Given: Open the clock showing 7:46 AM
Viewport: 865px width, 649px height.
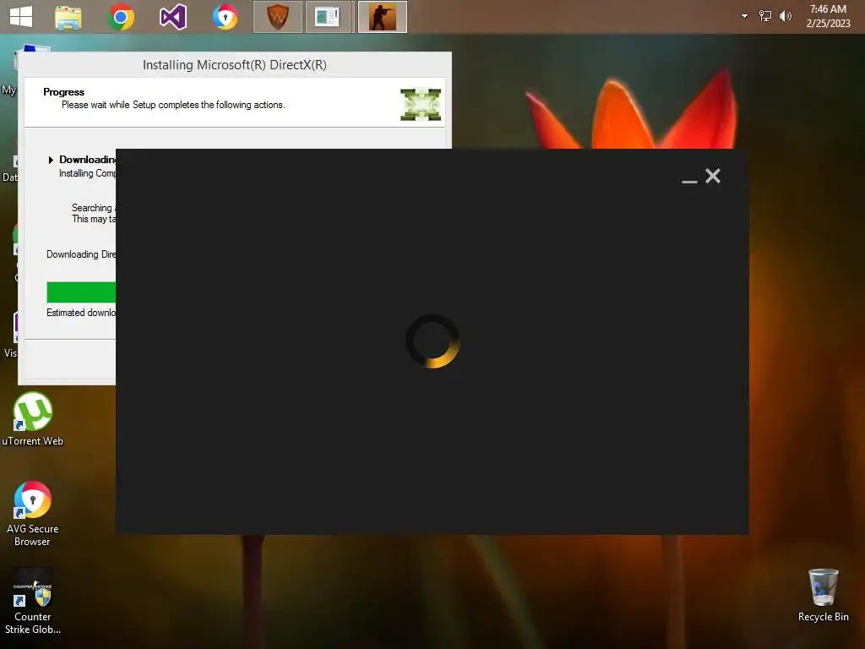Looking at the screenshot, I should click(828, 8).
